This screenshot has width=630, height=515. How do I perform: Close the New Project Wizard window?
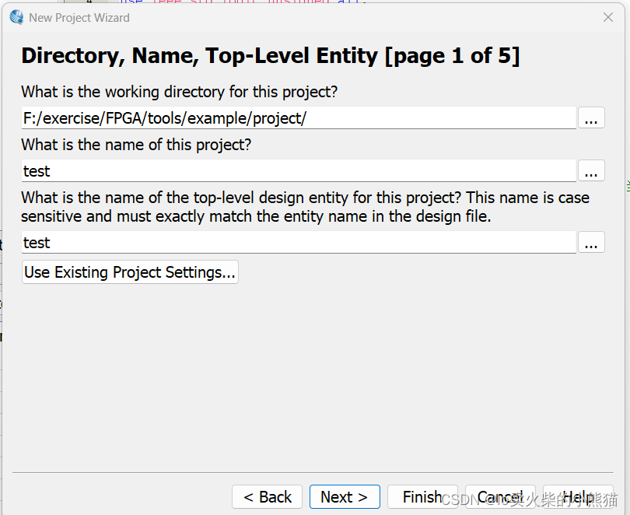tap(608, 17)
